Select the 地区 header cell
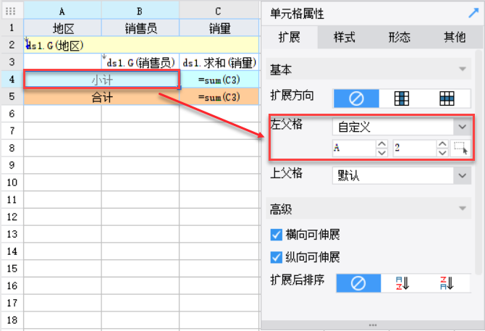 [x=63, y=28]
